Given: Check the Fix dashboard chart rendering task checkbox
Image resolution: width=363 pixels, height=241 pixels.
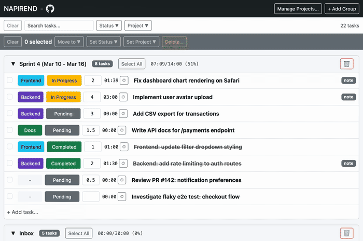Looking at the screenshot, I should click(x=9, y=81).
